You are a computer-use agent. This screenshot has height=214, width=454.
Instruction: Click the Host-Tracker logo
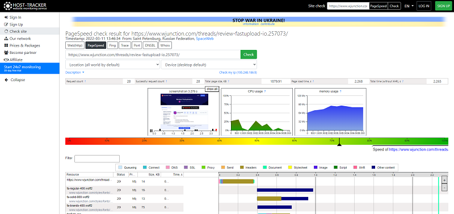[x=25, y=6]
